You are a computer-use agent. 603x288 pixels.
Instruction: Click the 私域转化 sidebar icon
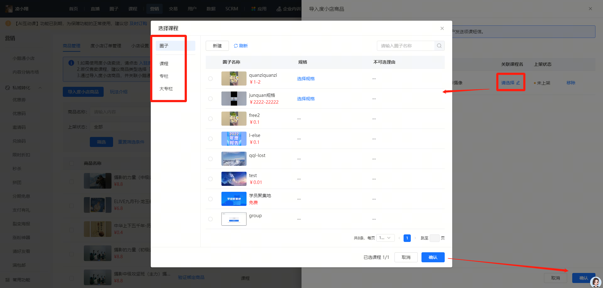[x=8, y=88]
